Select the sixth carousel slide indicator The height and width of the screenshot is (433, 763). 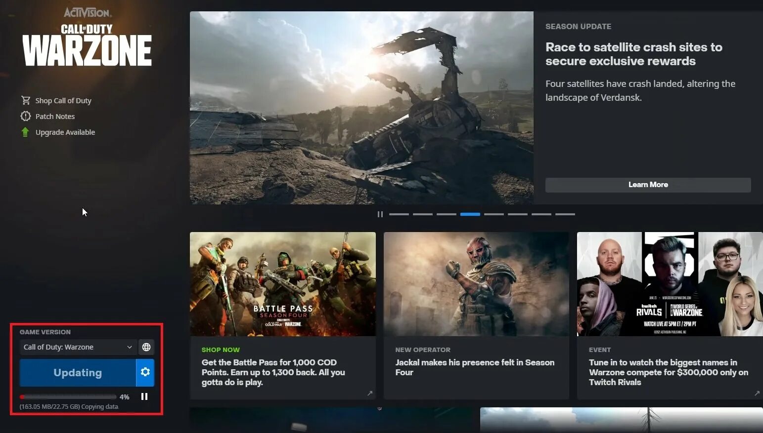518,214
